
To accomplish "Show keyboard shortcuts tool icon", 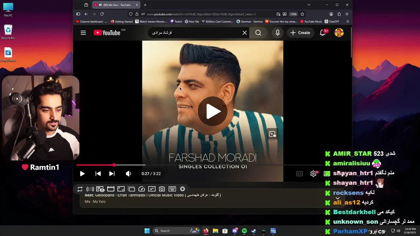I will click(x=172, y=189).
